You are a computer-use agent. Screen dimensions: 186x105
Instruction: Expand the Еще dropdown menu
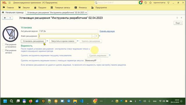178,23
